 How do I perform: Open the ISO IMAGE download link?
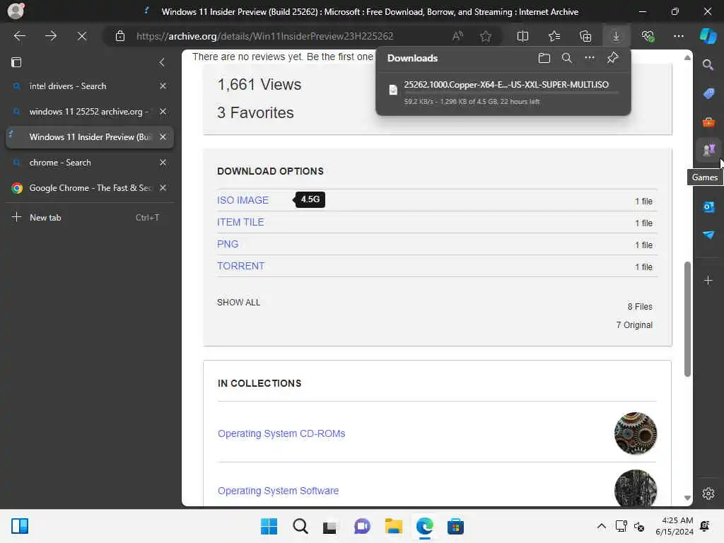click(x=243, y=200)
